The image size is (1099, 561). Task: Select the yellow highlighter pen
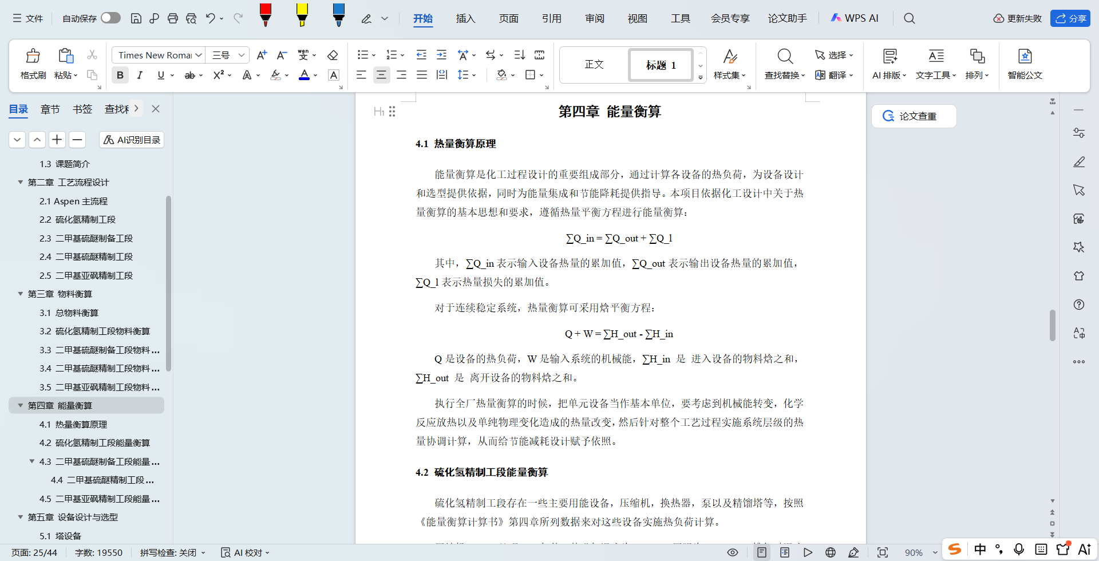point(302,15)
